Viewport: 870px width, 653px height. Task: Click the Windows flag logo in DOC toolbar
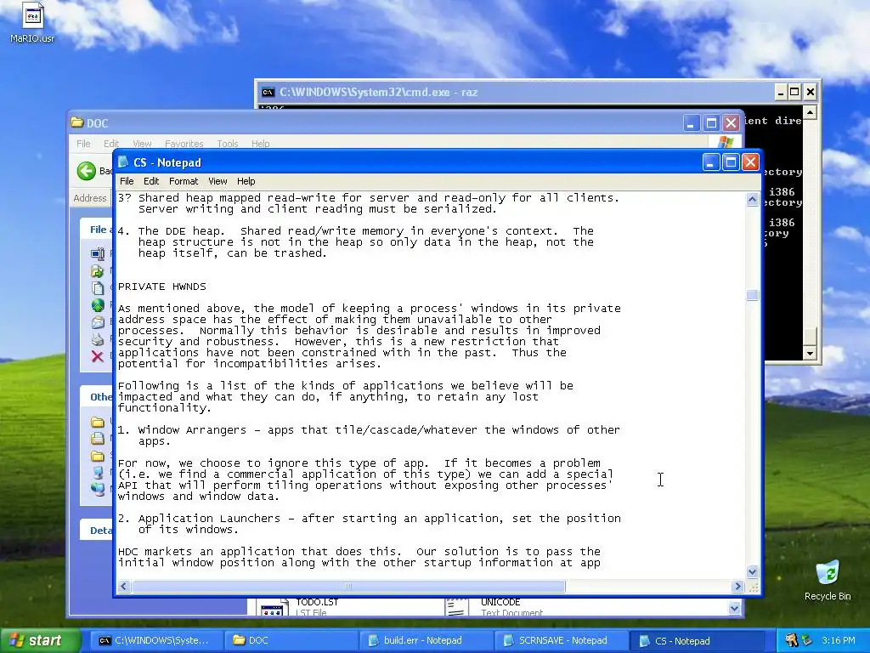click(x=724, y=142)
